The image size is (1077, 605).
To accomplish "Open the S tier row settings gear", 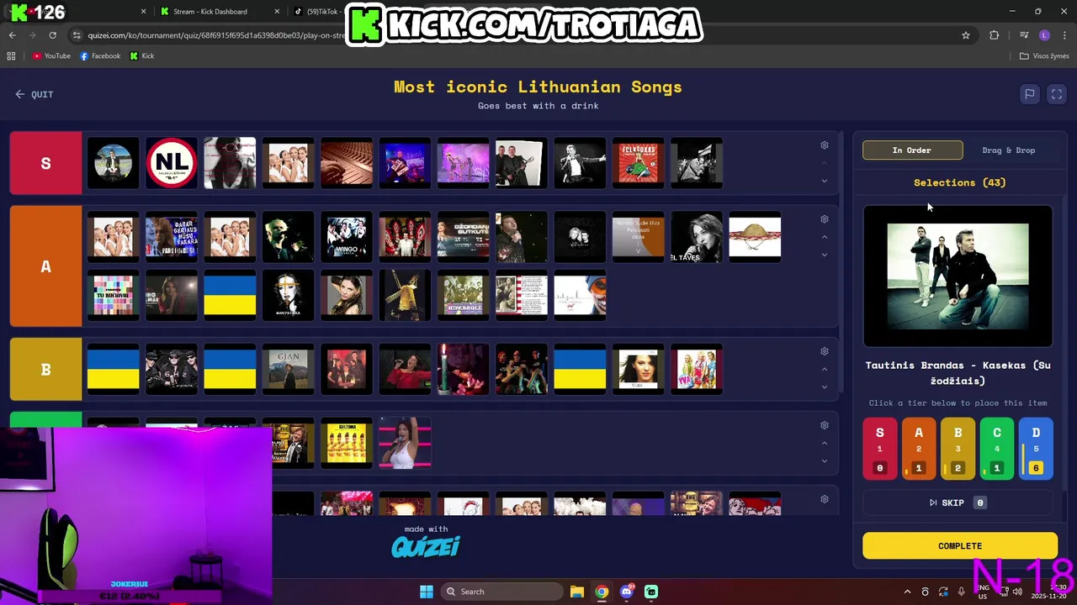I will [825, 145].
